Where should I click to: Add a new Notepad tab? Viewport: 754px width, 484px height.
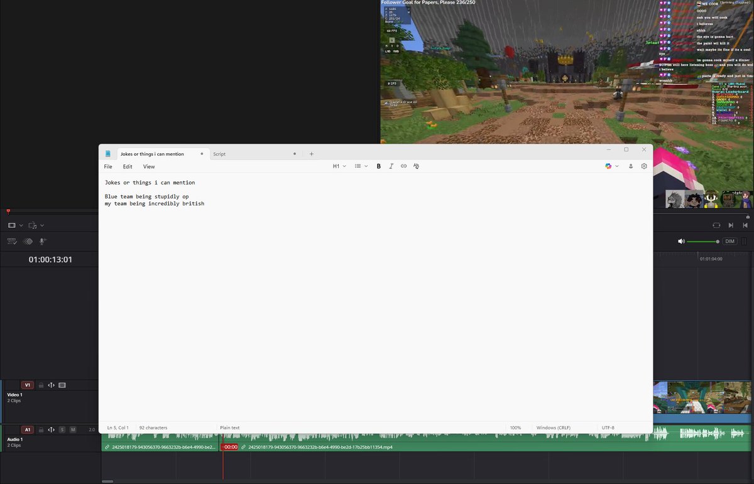311,154
